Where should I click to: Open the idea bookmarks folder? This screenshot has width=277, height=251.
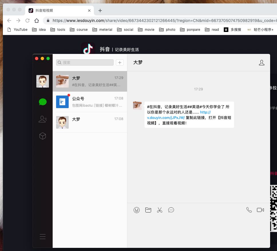39,30
